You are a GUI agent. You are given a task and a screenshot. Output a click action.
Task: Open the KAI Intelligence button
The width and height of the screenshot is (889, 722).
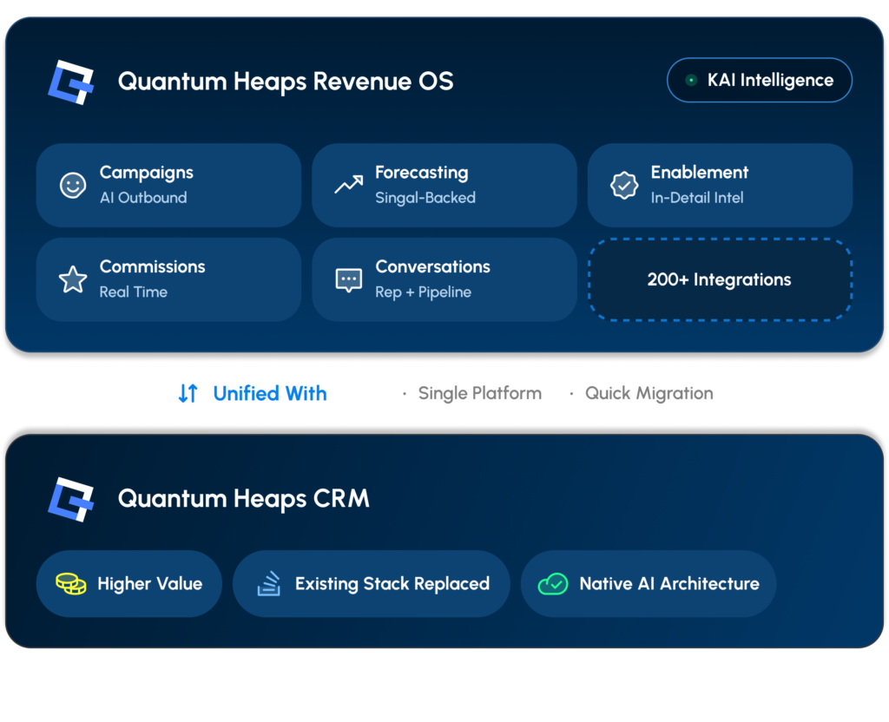760,81
